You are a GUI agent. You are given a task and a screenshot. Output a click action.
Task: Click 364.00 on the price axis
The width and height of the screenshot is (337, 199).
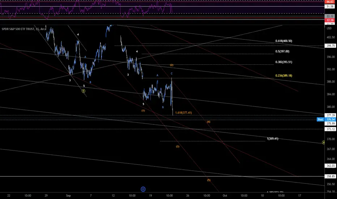click(330, 159)
